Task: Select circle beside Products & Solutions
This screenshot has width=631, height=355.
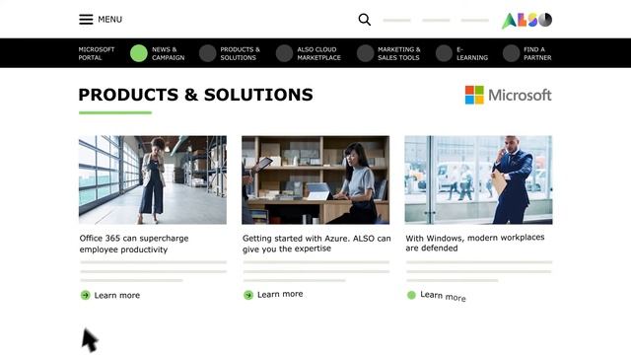Action: tap(208, 53)
